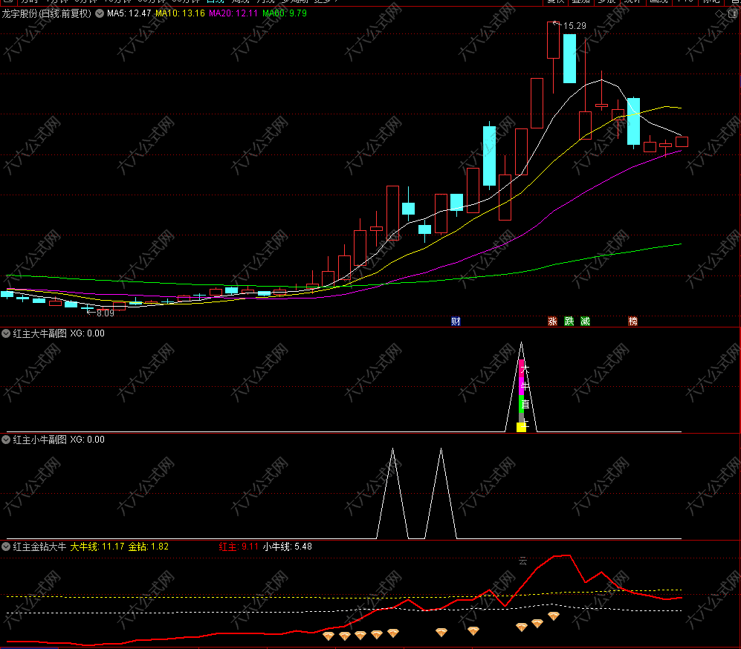Click the 云 cloud marker in bottom panel

click(522, 561)
